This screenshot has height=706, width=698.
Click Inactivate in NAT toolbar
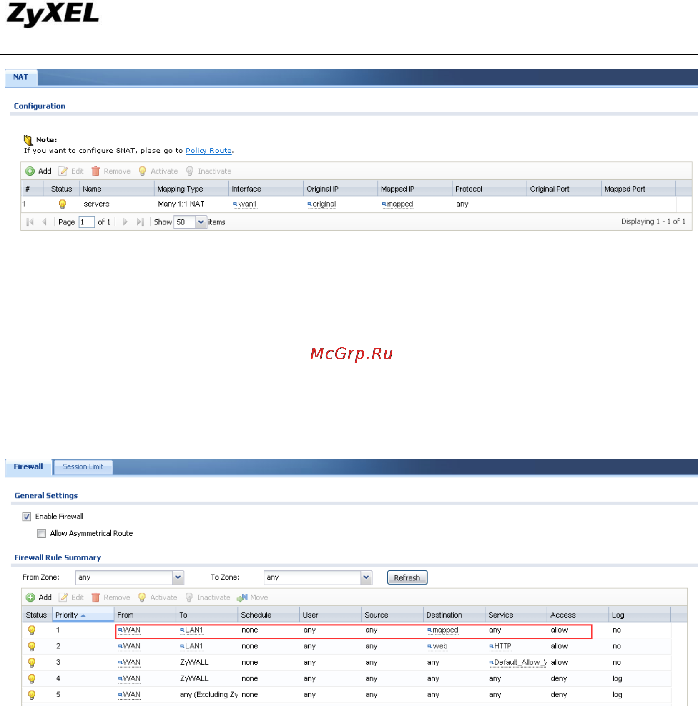(208, 171)
